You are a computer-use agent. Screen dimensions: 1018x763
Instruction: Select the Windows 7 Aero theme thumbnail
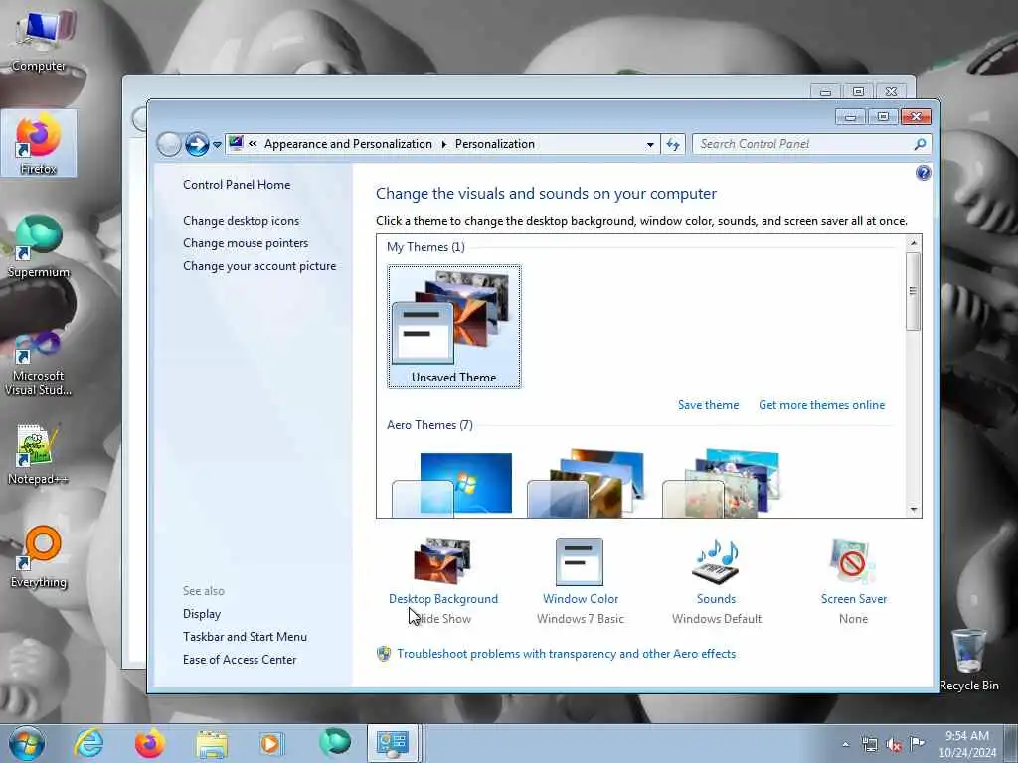pyautogui.click(x=452, y=484)
